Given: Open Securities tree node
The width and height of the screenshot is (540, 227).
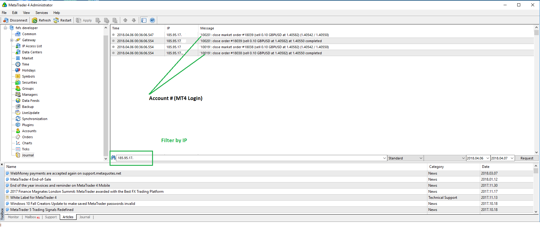Looking at the screenshot, I should click(x=29, y=82).
